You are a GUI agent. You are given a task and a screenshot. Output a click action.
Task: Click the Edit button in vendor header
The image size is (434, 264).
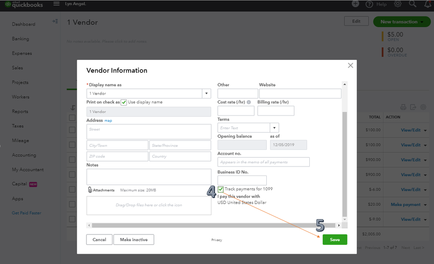click(356, 21)
